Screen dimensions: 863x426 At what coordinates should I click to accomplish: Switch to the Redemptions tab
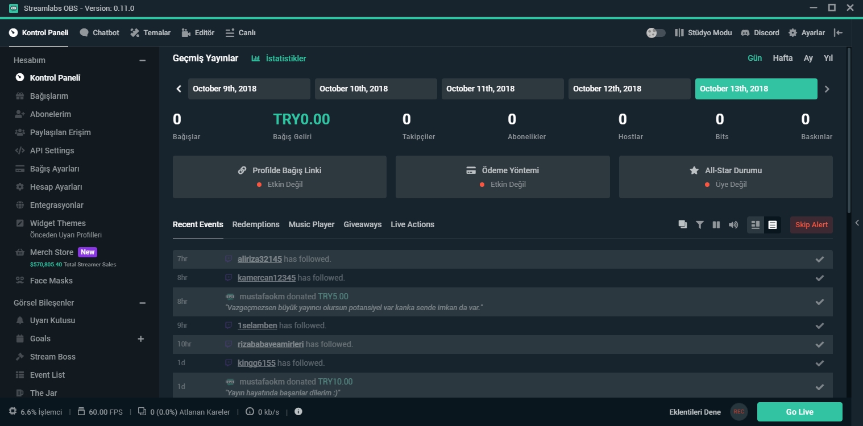click(x=256, y=224)
